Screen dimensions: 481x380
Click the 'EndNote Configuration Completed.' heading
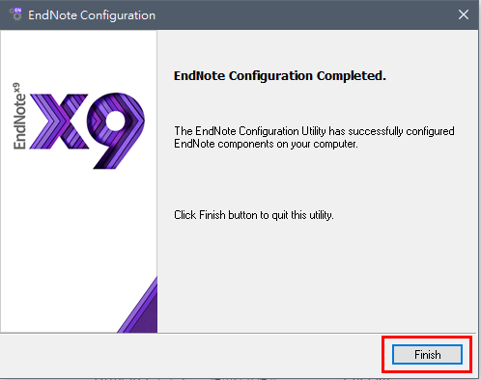tap(280, 76)
